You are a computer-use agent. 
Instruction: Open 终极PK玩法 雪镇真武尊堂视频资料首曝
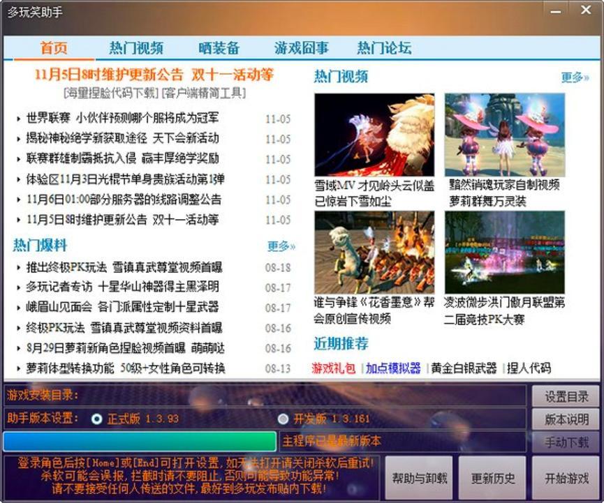(x=124, y=328)
